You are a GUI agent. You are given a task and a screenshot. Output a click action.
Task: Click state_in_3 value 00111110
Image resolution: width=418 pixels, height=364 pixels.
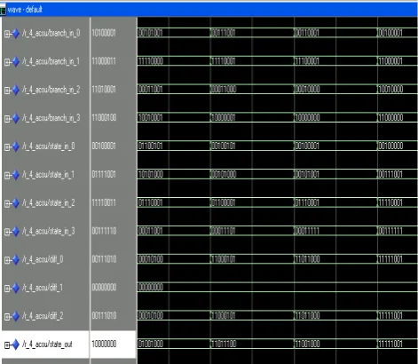104,231
